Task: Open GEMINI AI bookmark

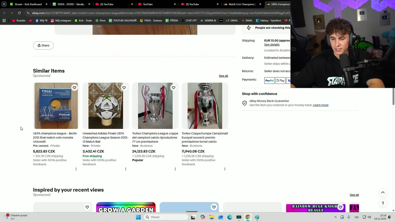Action: [x=208, y=21]
